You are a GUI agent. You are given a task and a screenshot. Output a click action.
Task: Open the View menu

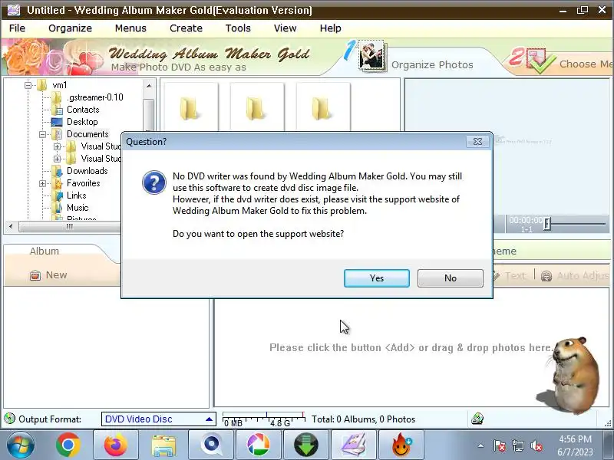285,28
